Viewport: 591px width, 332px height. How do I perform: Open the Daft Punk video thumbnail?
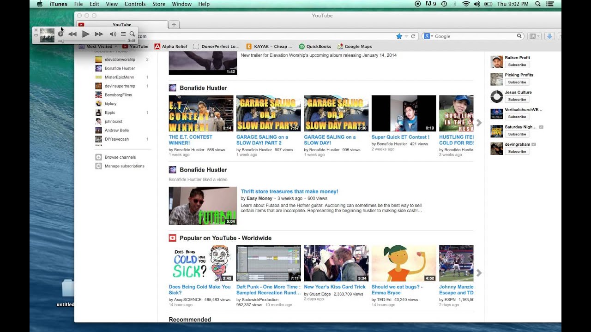pyautogui.click(x=268, y=263)
